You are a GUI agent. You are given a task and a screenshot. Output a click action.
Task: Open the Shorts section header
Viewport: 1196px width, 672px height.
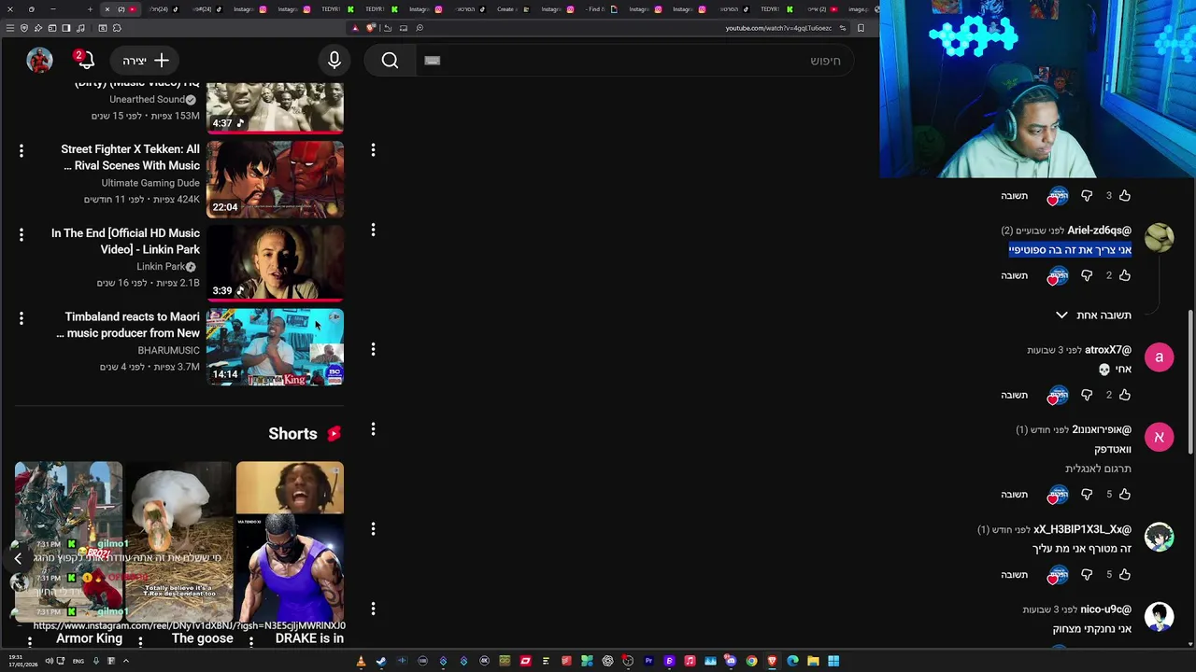pyautogui.click(x=304, y=434)
